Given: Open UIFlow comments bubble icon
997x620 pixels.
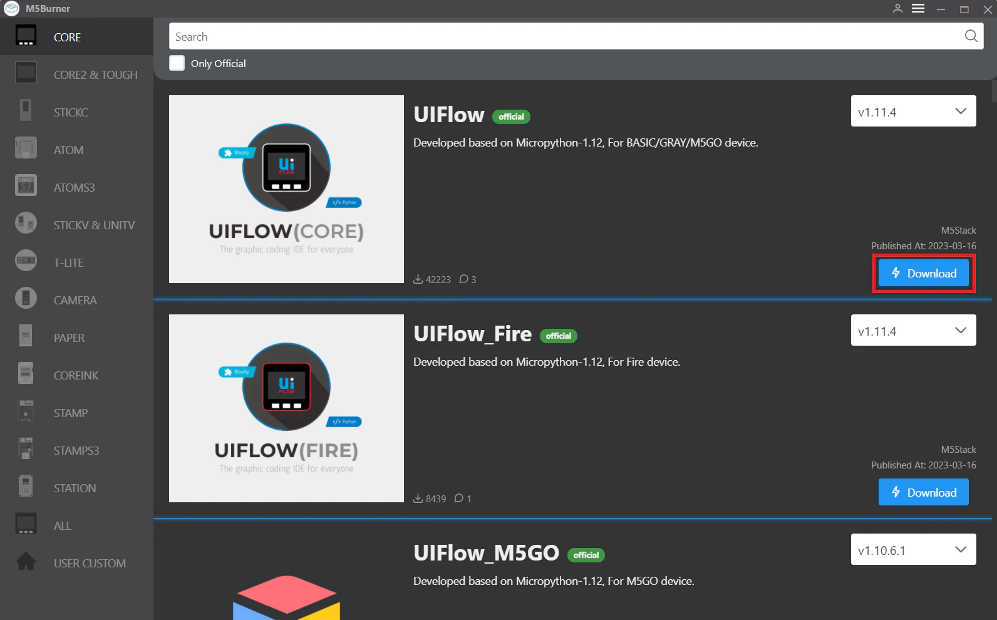Looking at the screenshot, I should pos(463,279).
